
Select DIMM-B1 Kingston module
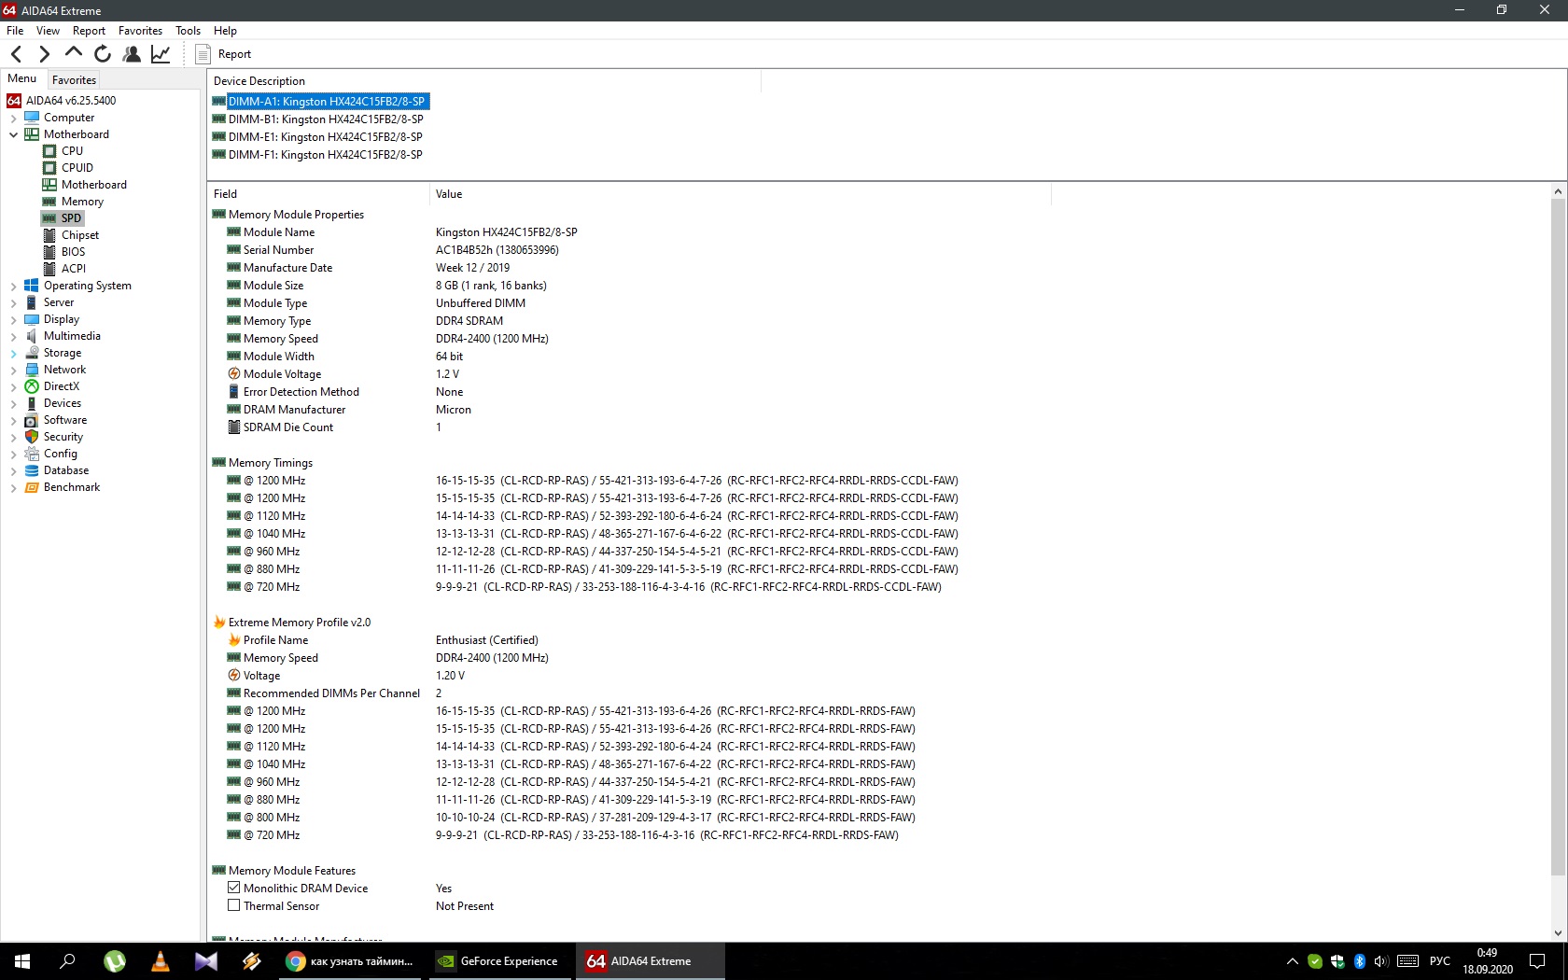click(326, 119)
